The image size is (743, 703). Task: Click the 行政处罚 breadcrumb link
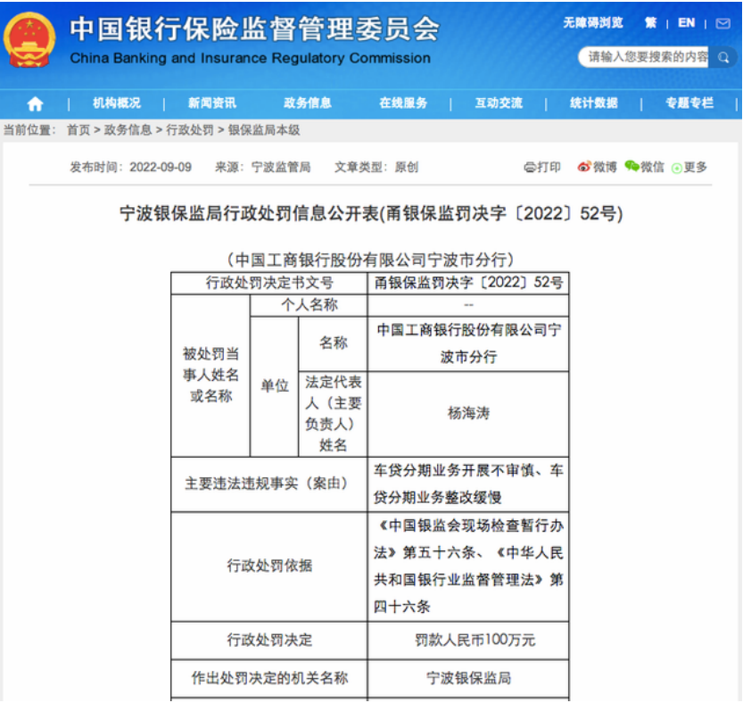pos(190,130)
